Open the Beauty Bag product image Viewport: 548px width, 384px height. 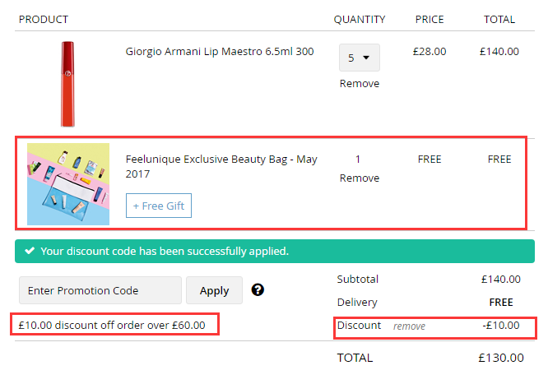[68, 184]
